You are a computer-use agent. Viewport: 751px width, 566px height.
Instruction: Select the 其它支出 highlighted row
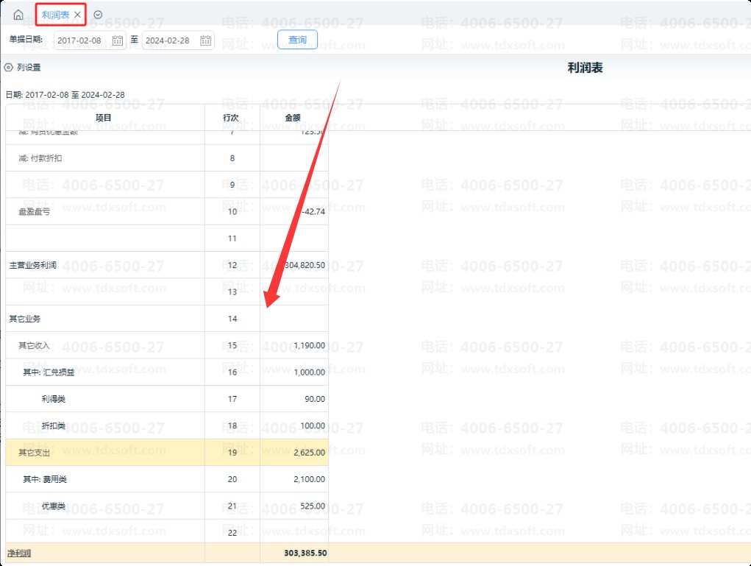click(x=35, y=453)
